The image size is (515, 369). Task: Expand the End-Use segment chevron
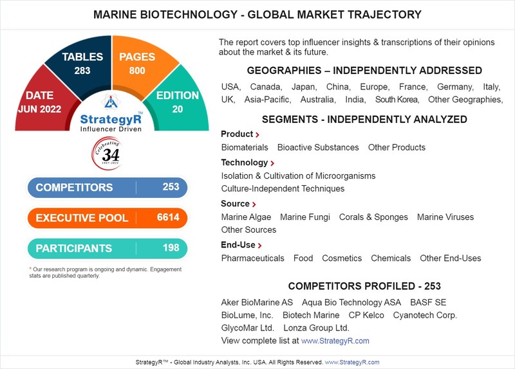click(260, 246)
